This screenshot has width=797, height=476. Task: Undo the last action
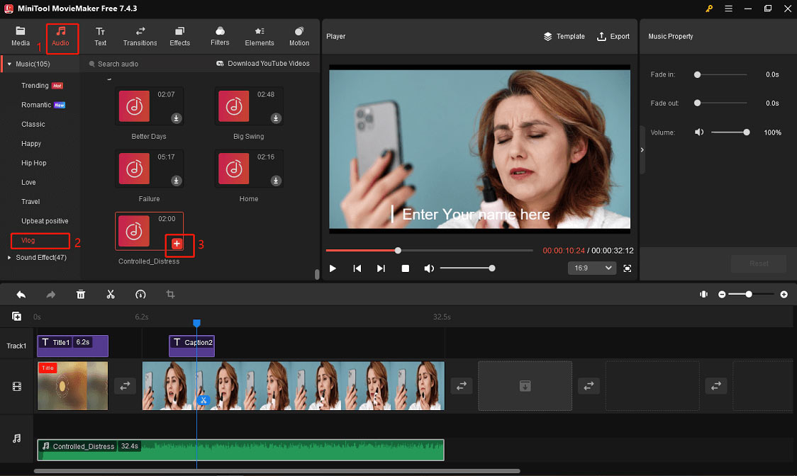click(x=21, y=295)
